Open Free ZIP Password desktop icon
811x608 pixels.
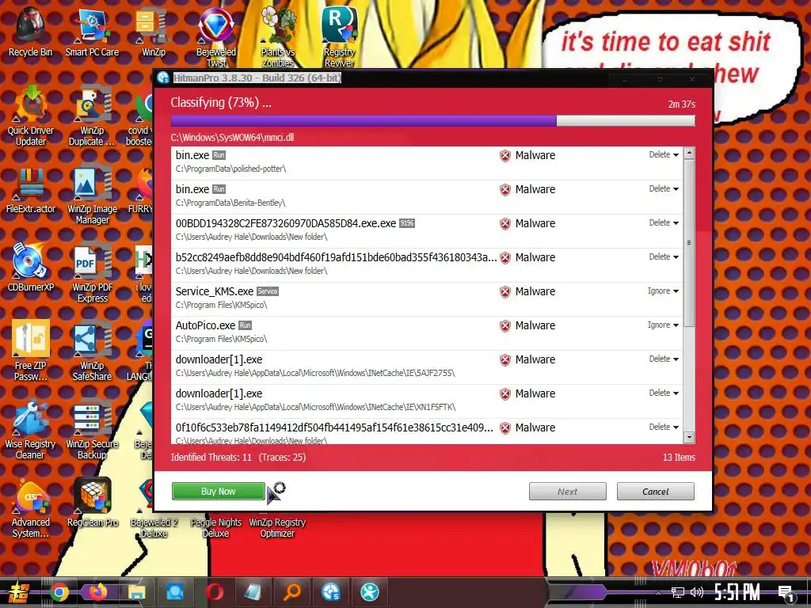tap(31, 351)
